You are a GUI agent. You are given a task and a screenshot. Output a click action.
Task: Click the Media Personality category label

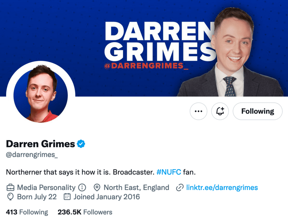coord(46,187)
